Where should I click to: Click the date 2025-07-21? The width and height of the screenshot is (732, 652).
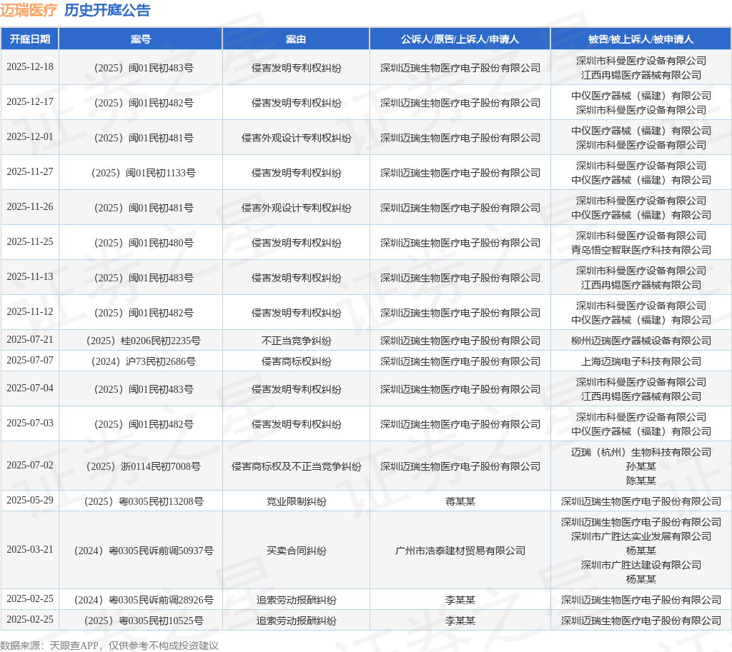click(x=30, y=339)
